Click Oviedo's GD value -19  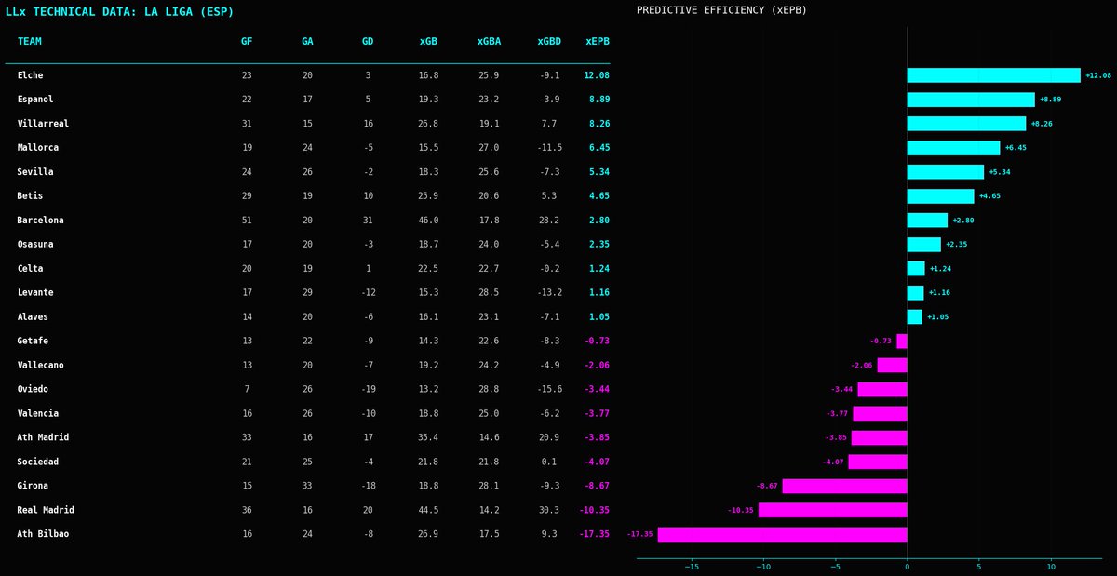tap(368, 390)
